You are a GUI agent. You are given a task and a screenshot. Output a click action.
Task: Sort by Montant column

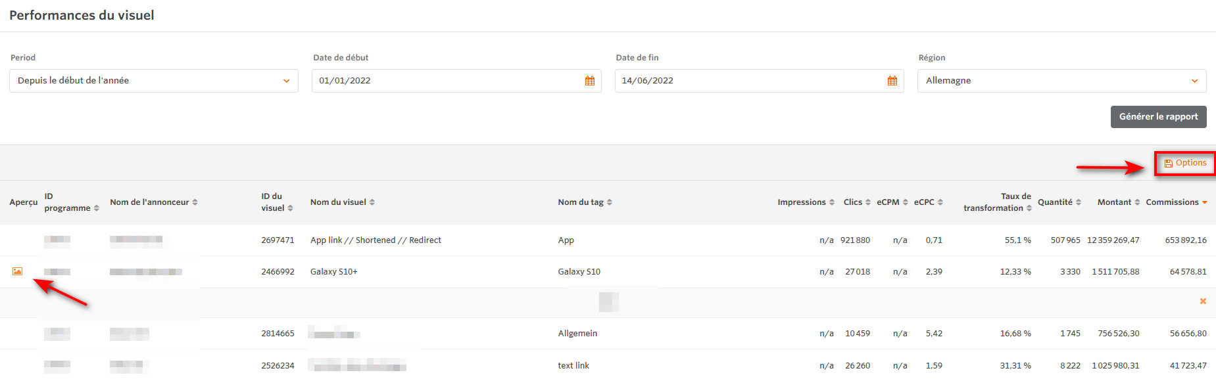click(1119, 202)
